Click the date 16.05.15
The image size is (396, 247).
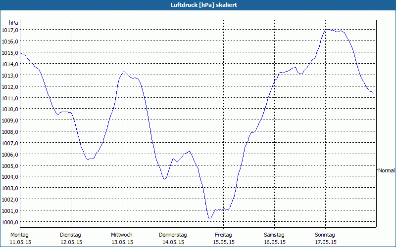(x=275, y=243)
